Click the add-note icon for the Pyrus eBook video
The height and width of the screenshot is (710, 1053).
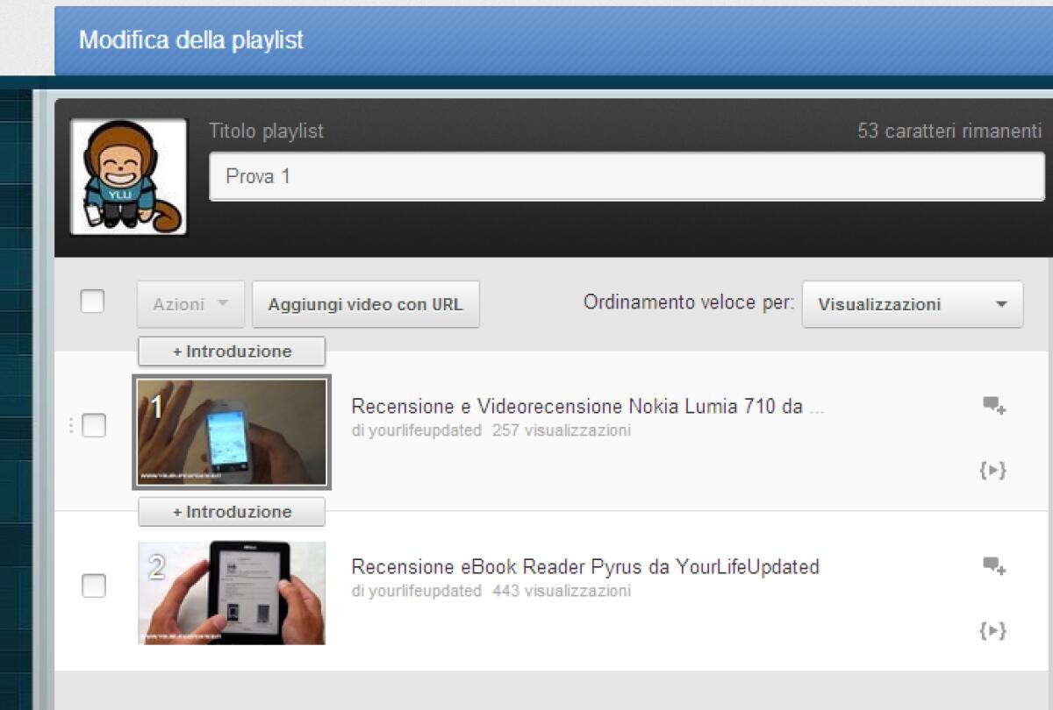click(992, 566)
